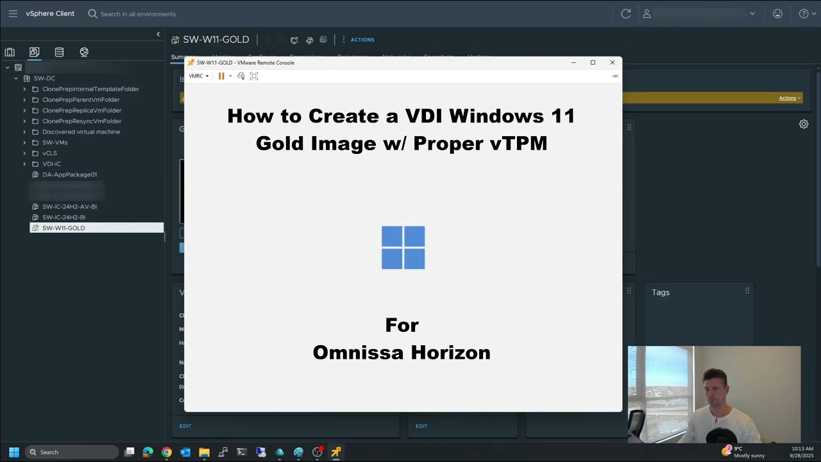Select ClonePrepParentVmFolder in tree
Screen dimensions: 821x462
point(81,99)
